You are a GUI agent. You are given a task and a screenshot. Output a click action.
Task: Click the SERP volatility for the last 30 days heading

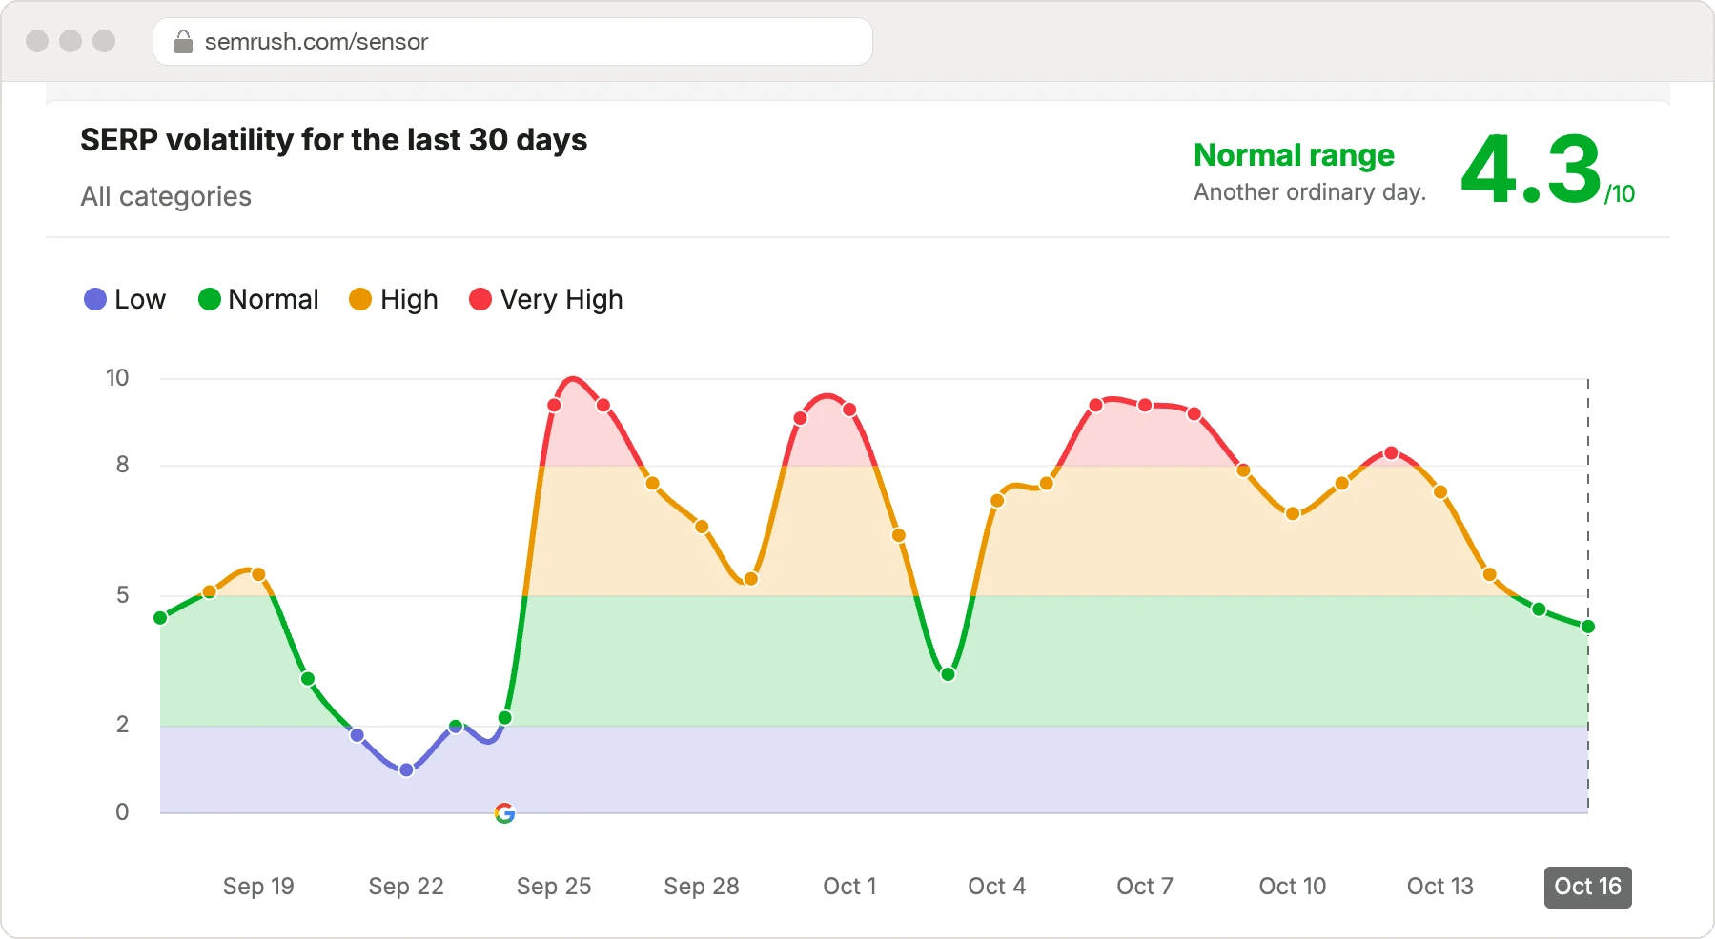click(x=334, y=140)
